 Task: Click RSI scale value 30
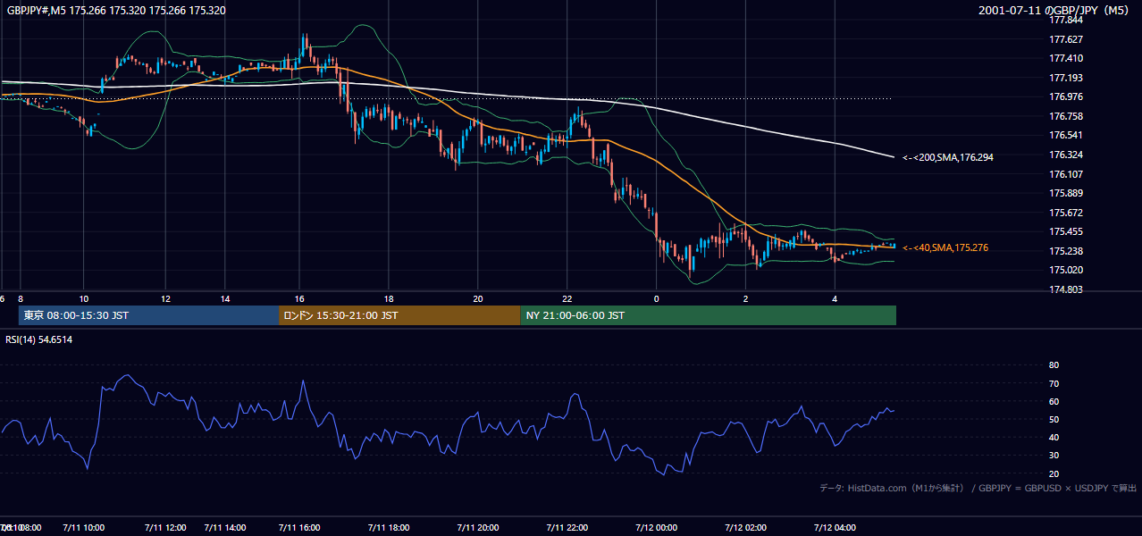click(x=1054, y=455)
